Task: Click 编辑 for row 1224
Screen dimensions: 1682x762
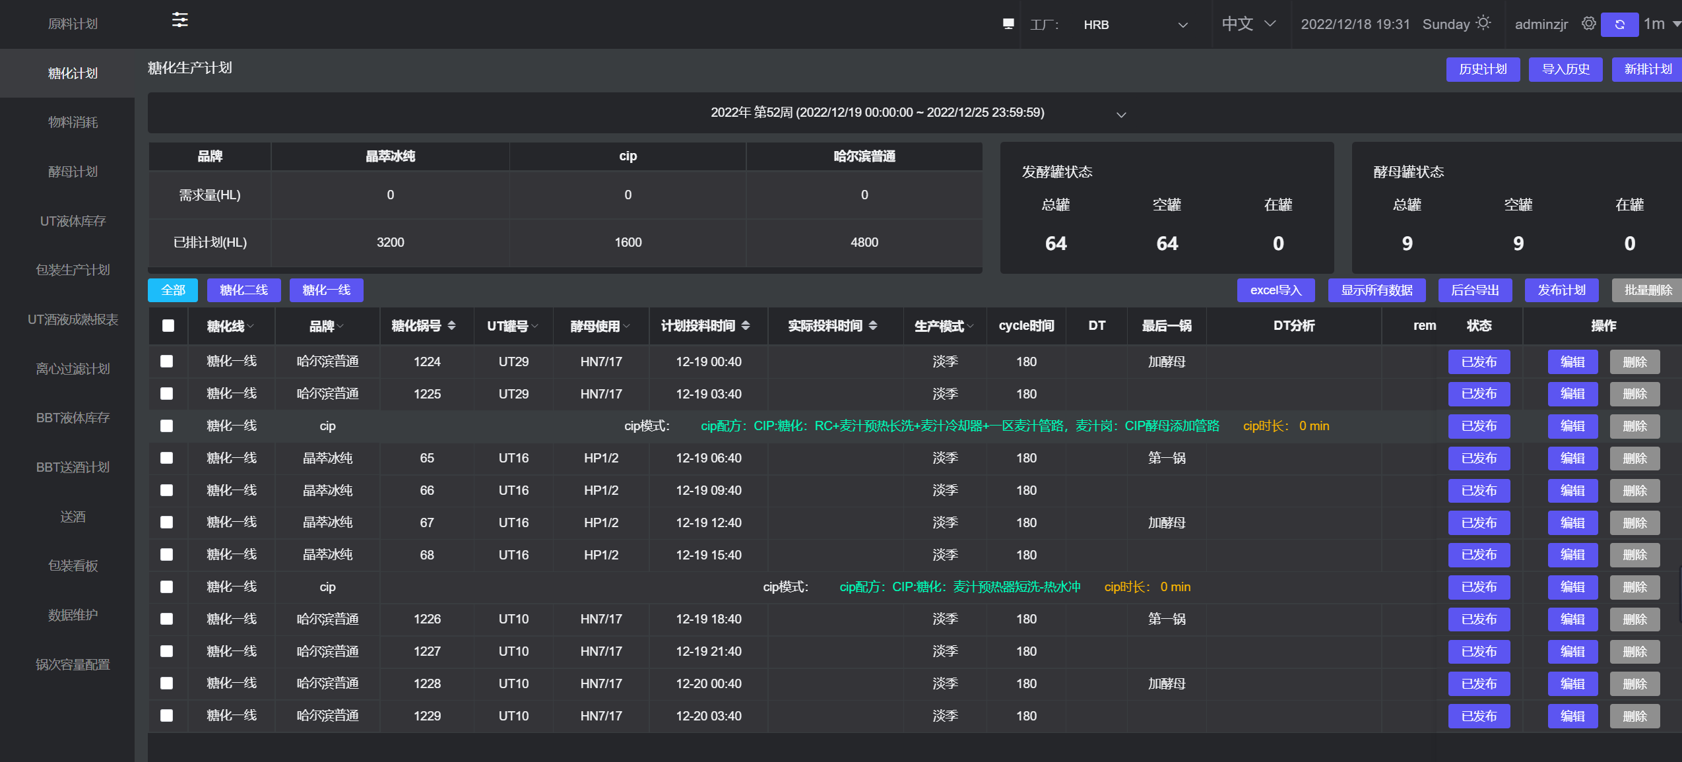Action: point(1572,362)
